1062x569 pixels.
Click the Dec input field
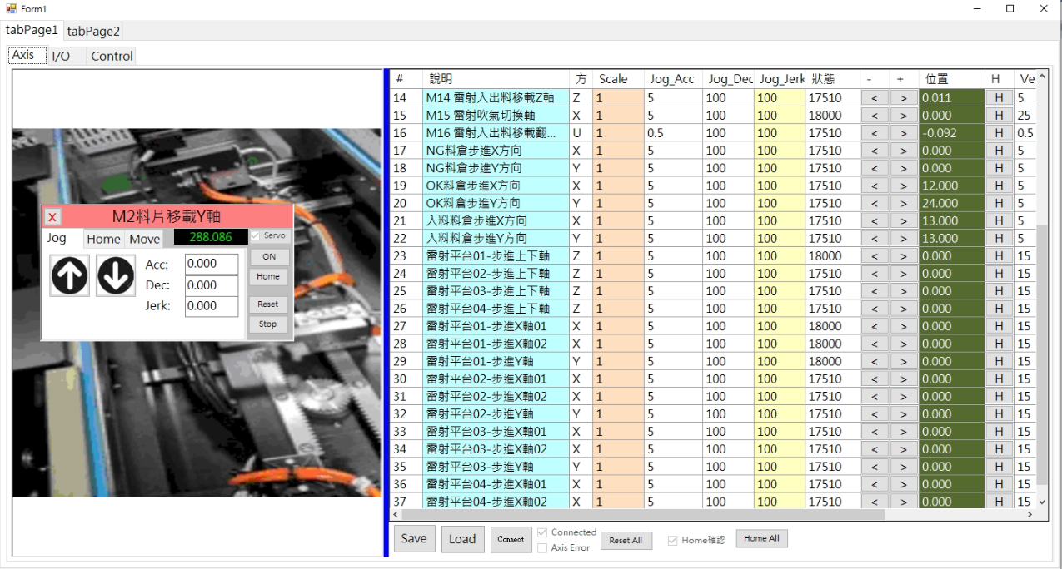coord(212,285)
